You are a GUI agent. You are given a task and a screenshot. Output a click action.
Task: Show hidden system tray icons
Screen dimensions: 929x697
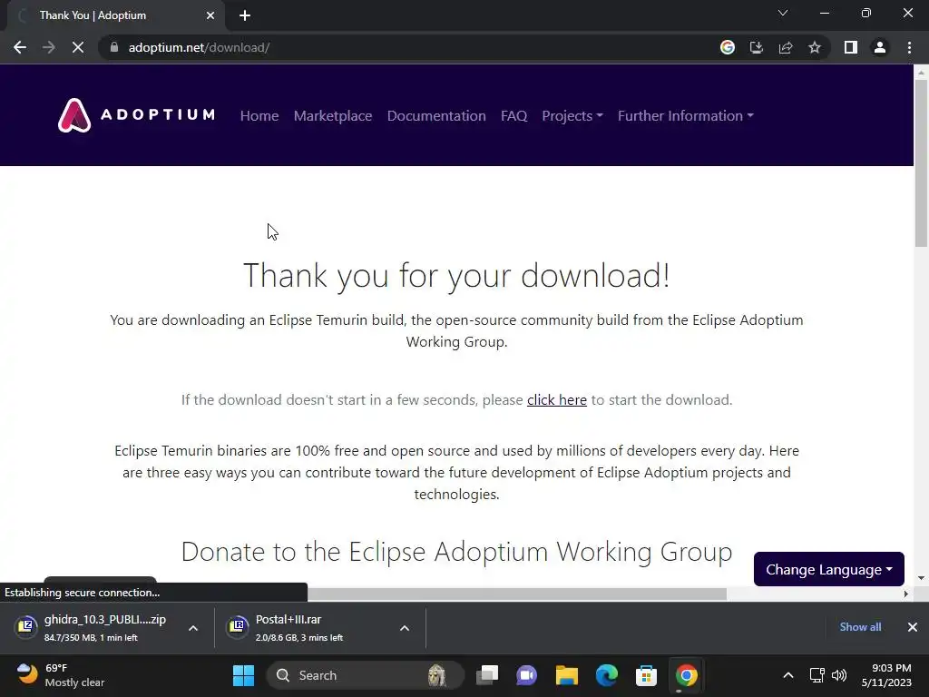(788, 675)
